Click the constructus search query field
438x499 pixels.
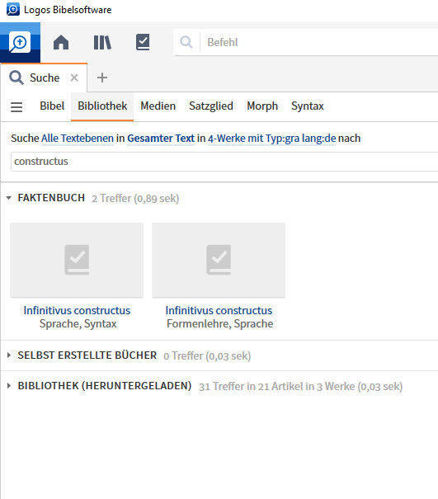(224, 162)
